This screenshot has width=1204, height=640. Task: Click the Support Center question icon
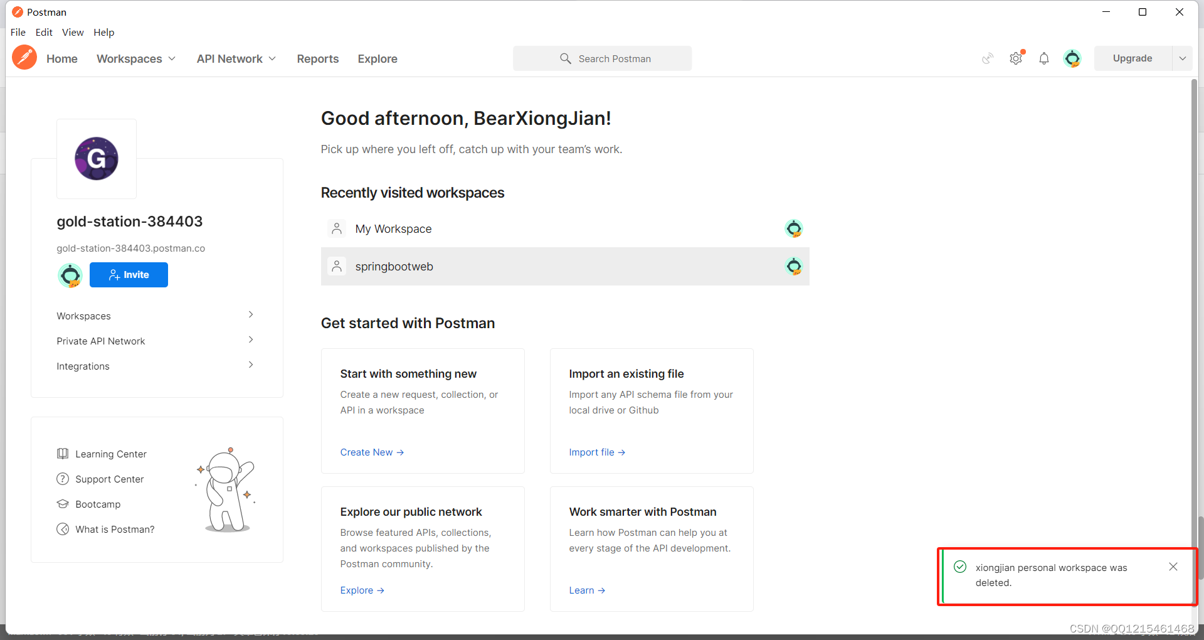click(63, 479)
